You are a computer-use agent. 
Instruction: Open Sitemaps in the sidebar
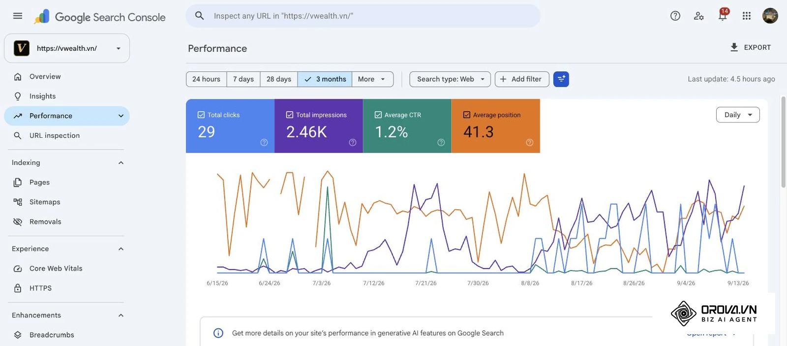click(x=67, y=202)
